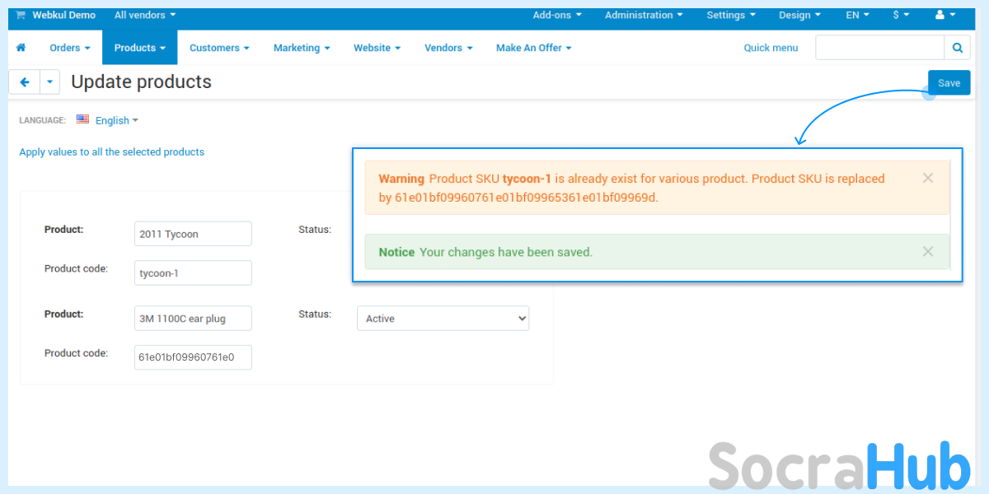
Task: Click the home icon in navigation bar
Action: 21,48
